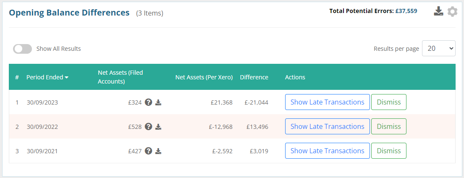Open settings via the gear icon
This screenshot has width=464, height=178.
pyautogui.click(x=452, y=11)
